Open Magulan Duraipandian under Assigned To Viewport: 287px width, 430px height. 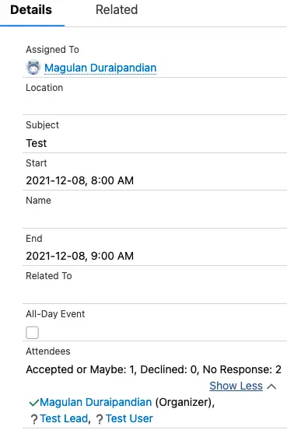point(100,68)
